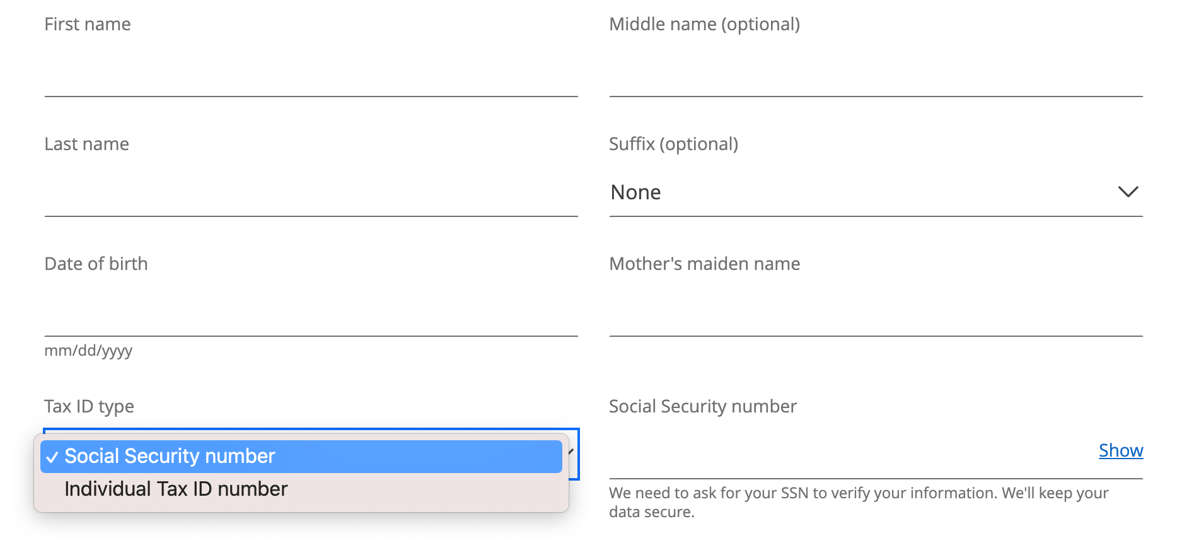Click the SSN data secure helper text

click(x=859, y=503)
